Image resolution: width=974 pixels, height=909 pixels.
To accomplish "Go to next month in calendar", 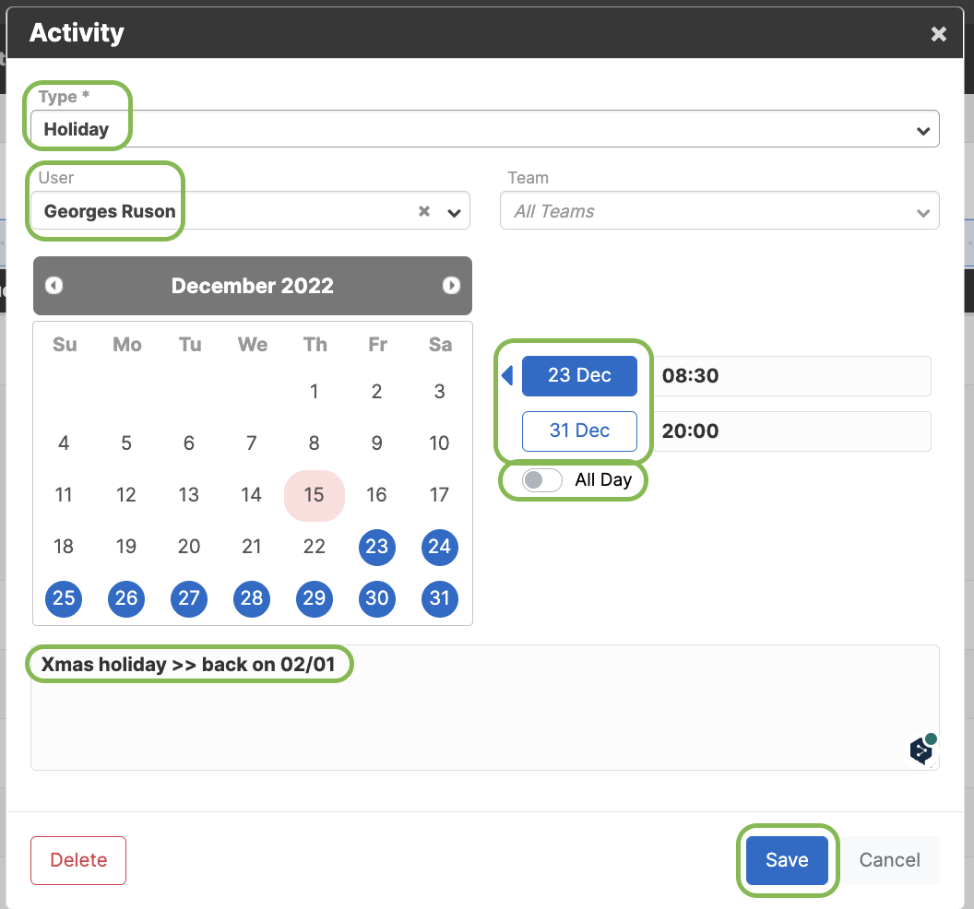I will click(x=451, y=286).
